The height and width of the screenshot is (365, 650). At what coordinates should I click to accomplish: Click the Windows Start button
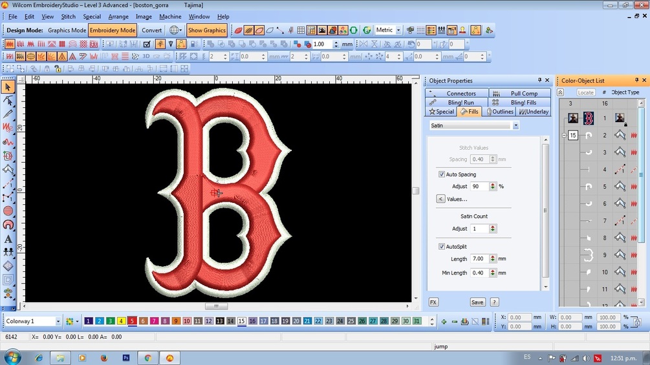pyautogui.click(x=12, y=357)
